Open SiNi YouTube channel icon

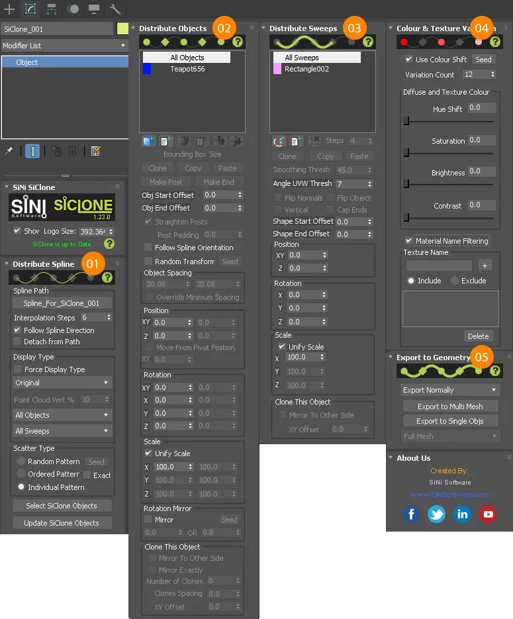click(488, 514)
